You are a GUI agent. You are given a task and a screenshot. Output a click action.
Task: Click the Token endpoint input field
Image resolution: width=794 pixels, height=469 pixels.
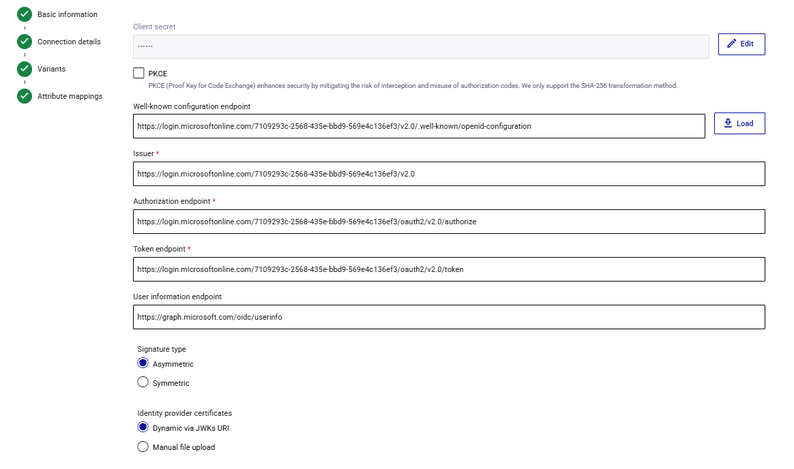[x=449, y=269]
